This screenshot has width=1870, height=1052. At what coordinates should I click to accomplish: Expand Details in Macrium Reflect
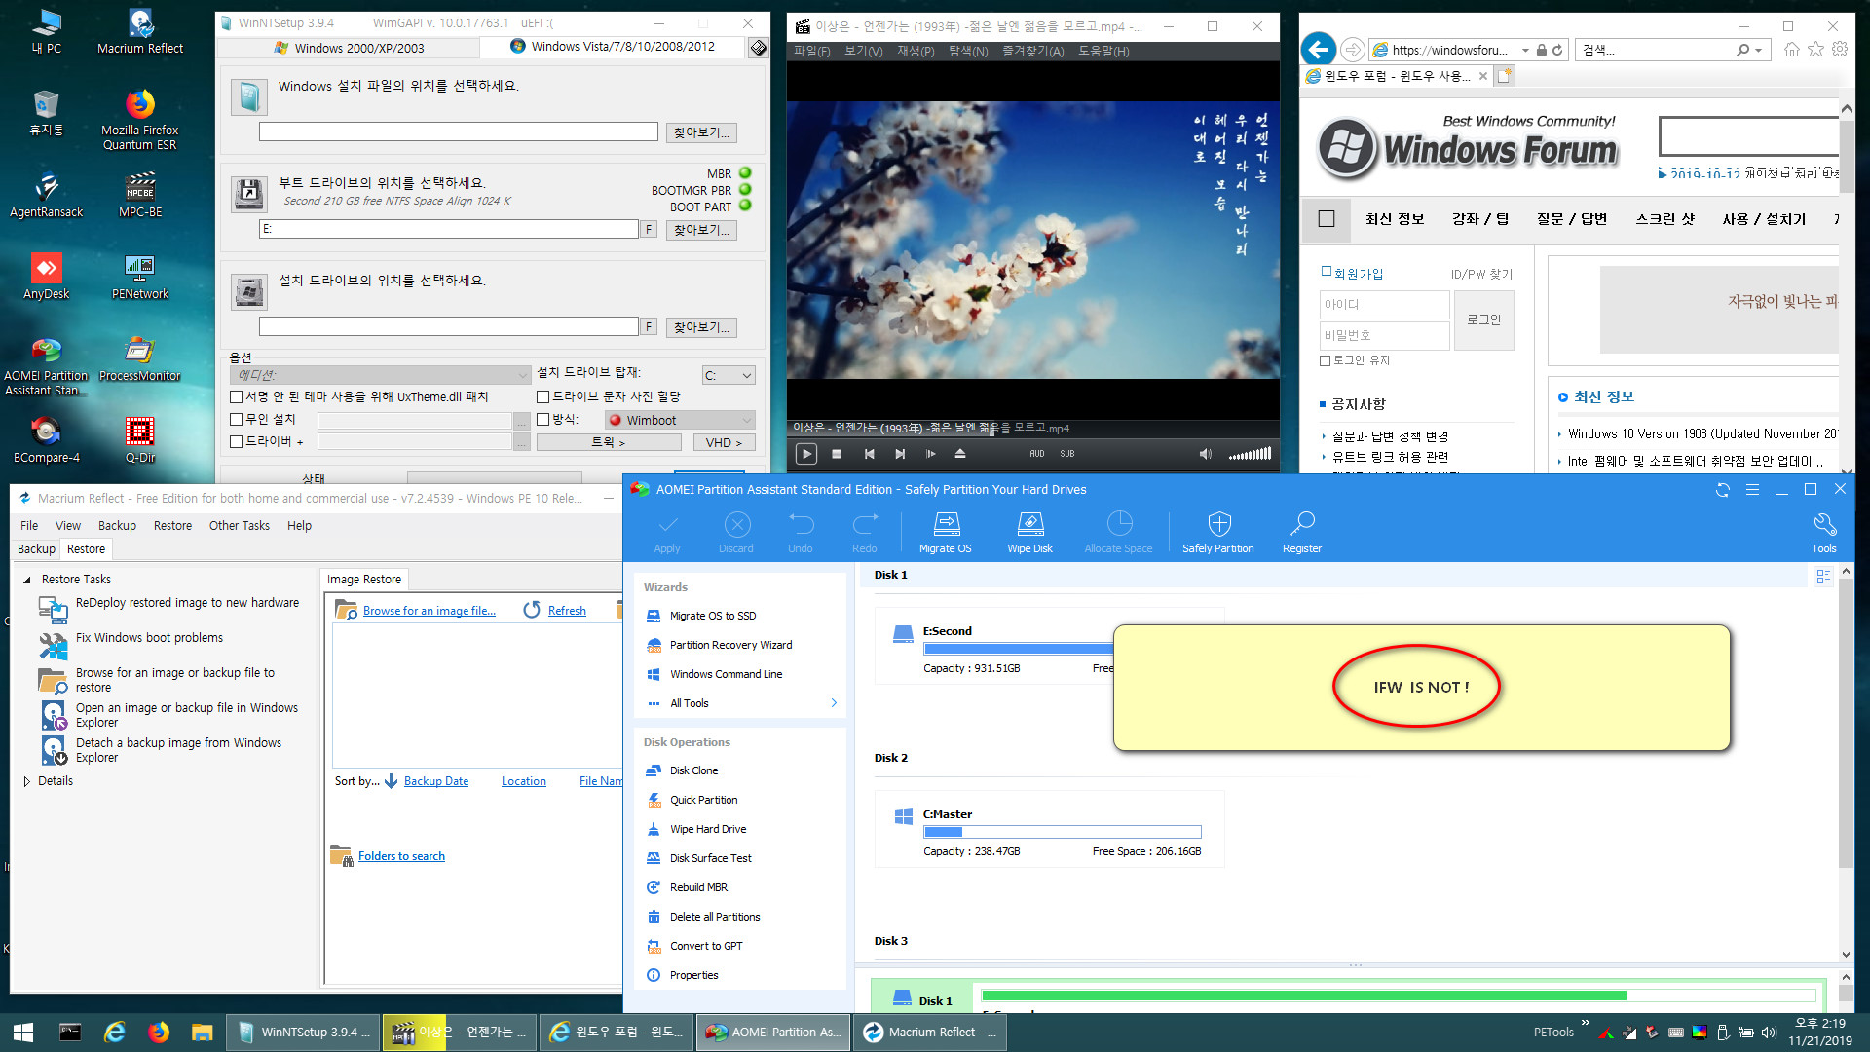click(26, 781)
